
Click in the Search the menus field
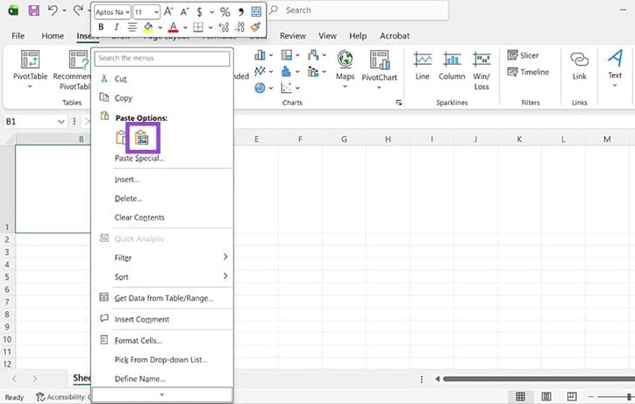pyautogui.click(x=162, y=59)
